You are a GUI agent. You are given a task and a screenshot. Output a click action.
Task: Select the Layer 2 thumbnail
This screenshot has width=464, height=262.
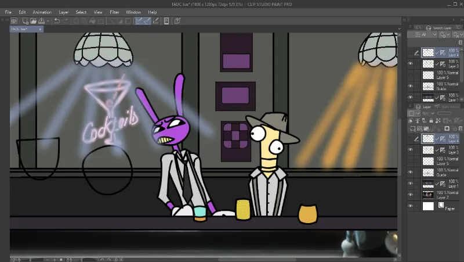(x=428, y=195)
